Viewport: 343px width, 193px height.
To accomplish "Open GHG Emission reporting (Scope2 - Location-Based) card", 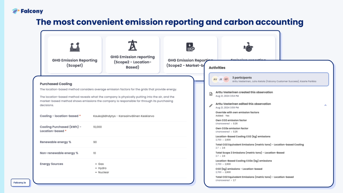I will click(x=133, y=55).
